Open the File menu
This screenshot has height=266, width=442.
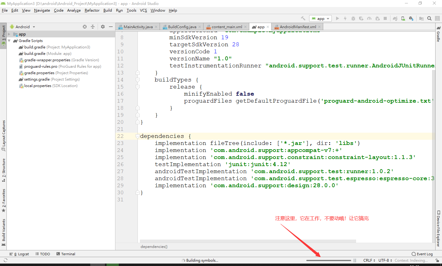(x=5, y=10)
